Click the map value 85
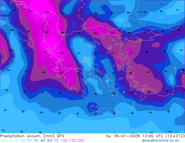 [131, 73]
